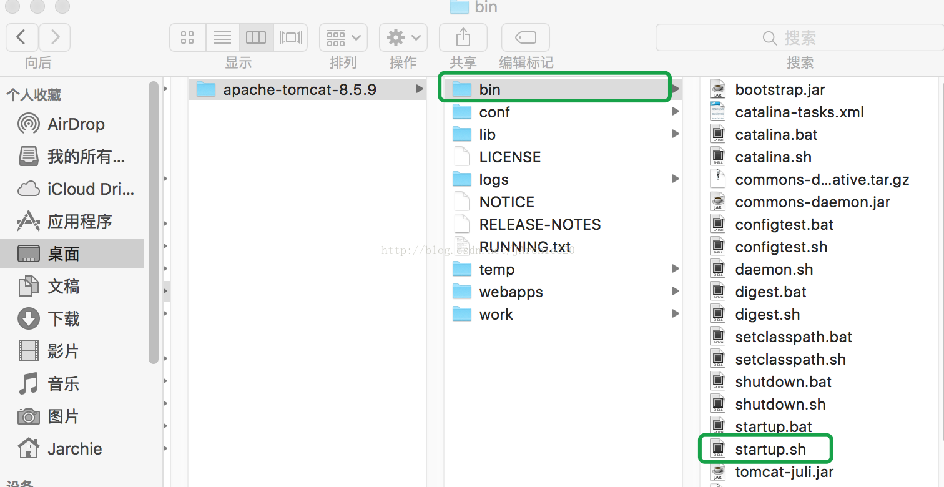The image size is (944, 487).
Task: Go back with the left arrow button
Action: coord(22,37)
